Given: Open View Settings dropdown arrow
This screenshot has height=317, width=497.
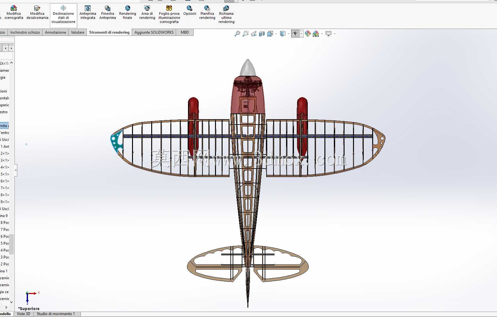Looking at the screenshot, I should point(334,34).
